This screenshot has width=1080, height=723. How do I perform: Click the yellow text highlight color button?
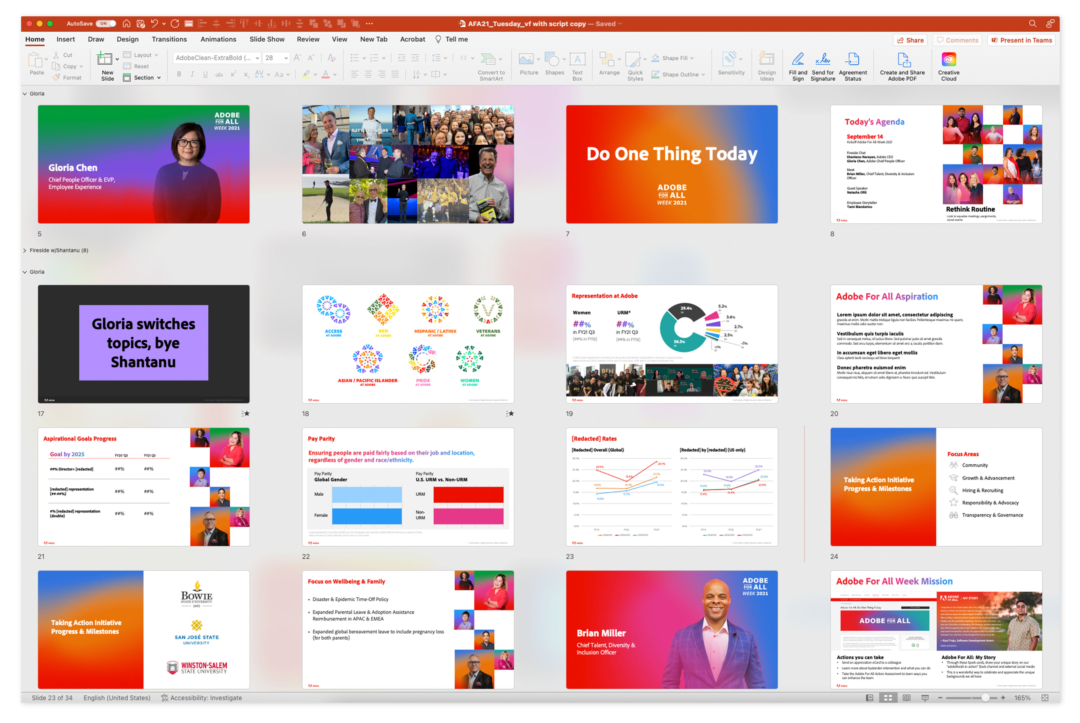[x=306, y=74]
